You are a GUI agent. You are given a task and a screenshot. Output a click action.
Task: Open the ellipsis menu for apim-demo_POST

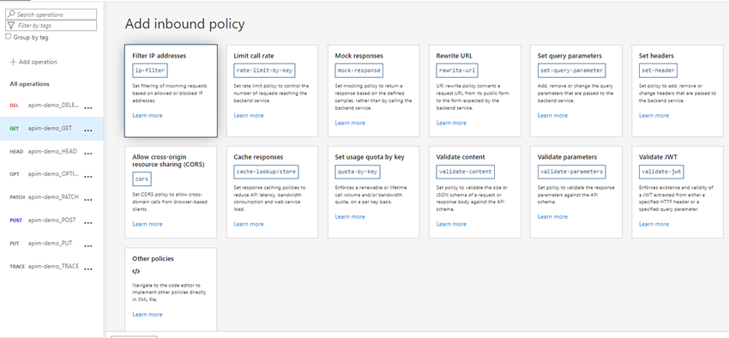click(87, 223)
